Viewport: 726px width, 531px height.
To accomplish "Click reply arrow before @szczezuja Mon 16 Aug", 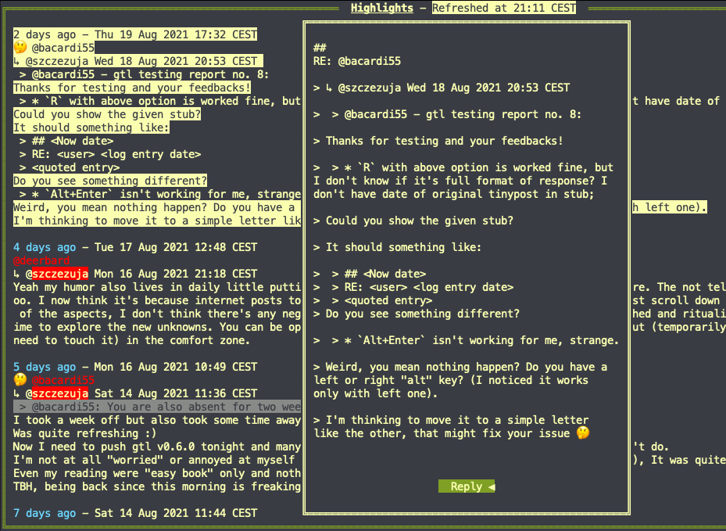I will coord(16,274).
